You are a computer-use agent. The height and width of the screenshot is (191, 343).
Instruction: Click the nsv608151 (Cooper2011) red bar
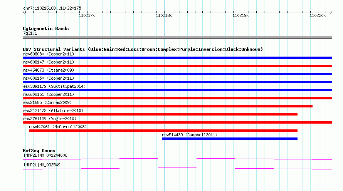(177, 98)
